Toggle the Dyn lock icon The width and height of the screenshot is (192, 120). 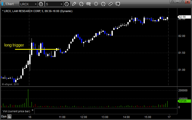tap(9, 116)
